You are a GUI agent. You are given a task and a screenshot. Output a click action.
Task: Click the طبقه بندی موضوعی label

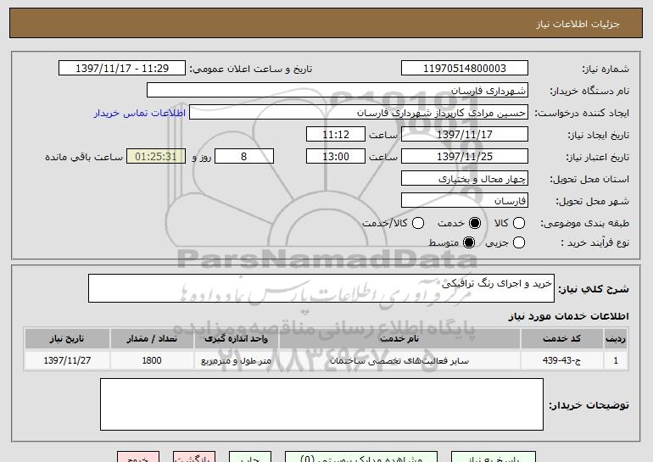pyautogui.click(x=584, y=223)
